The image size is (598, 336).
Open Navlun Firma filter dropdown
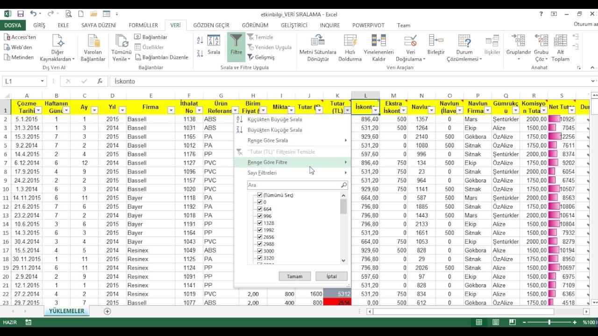coord(487,111)
